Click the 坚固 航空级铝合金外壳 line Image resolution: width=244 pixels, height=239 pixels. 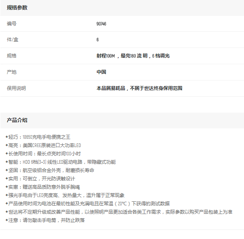tap(51, 170)
